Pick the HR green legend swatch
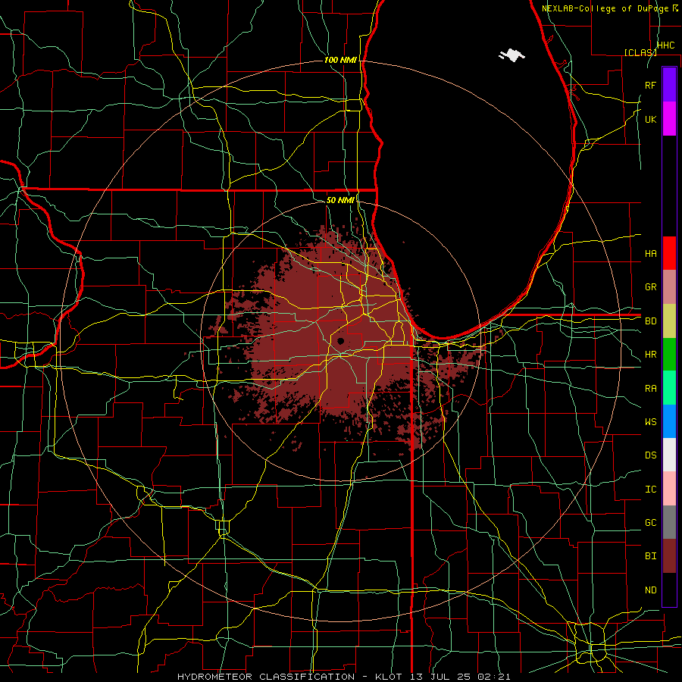This screenshot has width=682, height=682. click(x=669, y=355)
